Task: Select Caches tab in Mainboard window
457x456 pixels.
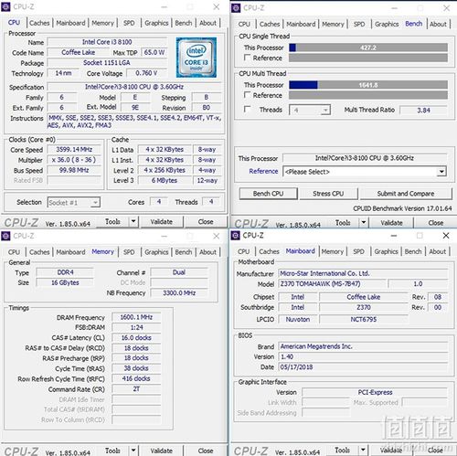Action: tap(269, 251)
